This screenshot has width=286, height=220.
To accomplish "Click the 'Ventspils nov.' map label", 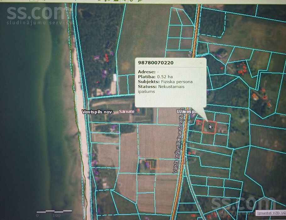I will click(x=97, y=112).
